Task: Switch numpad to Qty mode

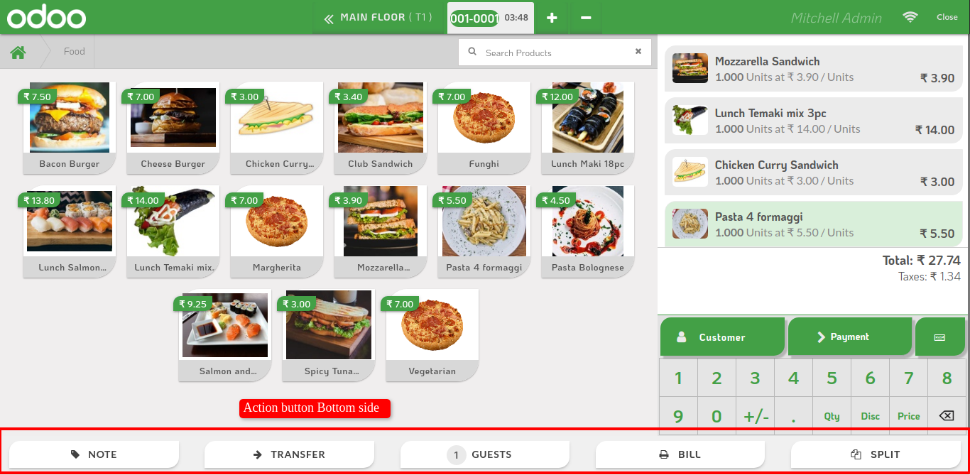Action: tap(832, 416)
